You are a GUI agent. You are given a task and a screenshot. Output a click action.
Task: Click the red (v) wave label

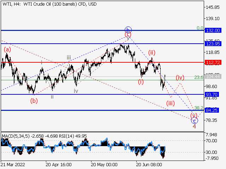point(194,115)
